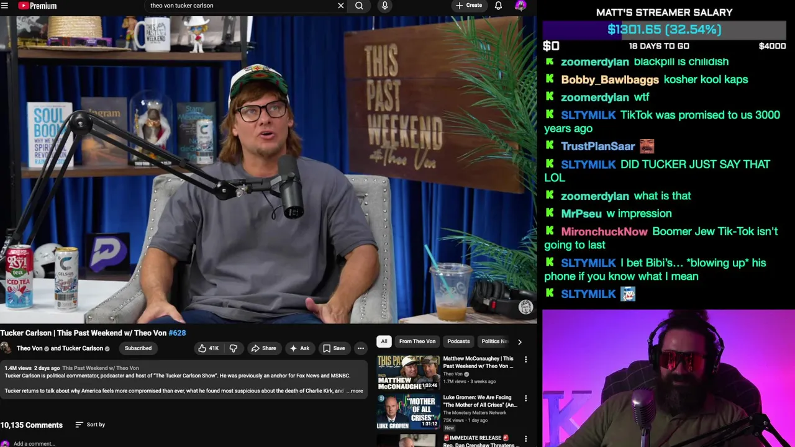
Task: Visit the Tucker Carlson channel name link
Action: tap(82, 348)
